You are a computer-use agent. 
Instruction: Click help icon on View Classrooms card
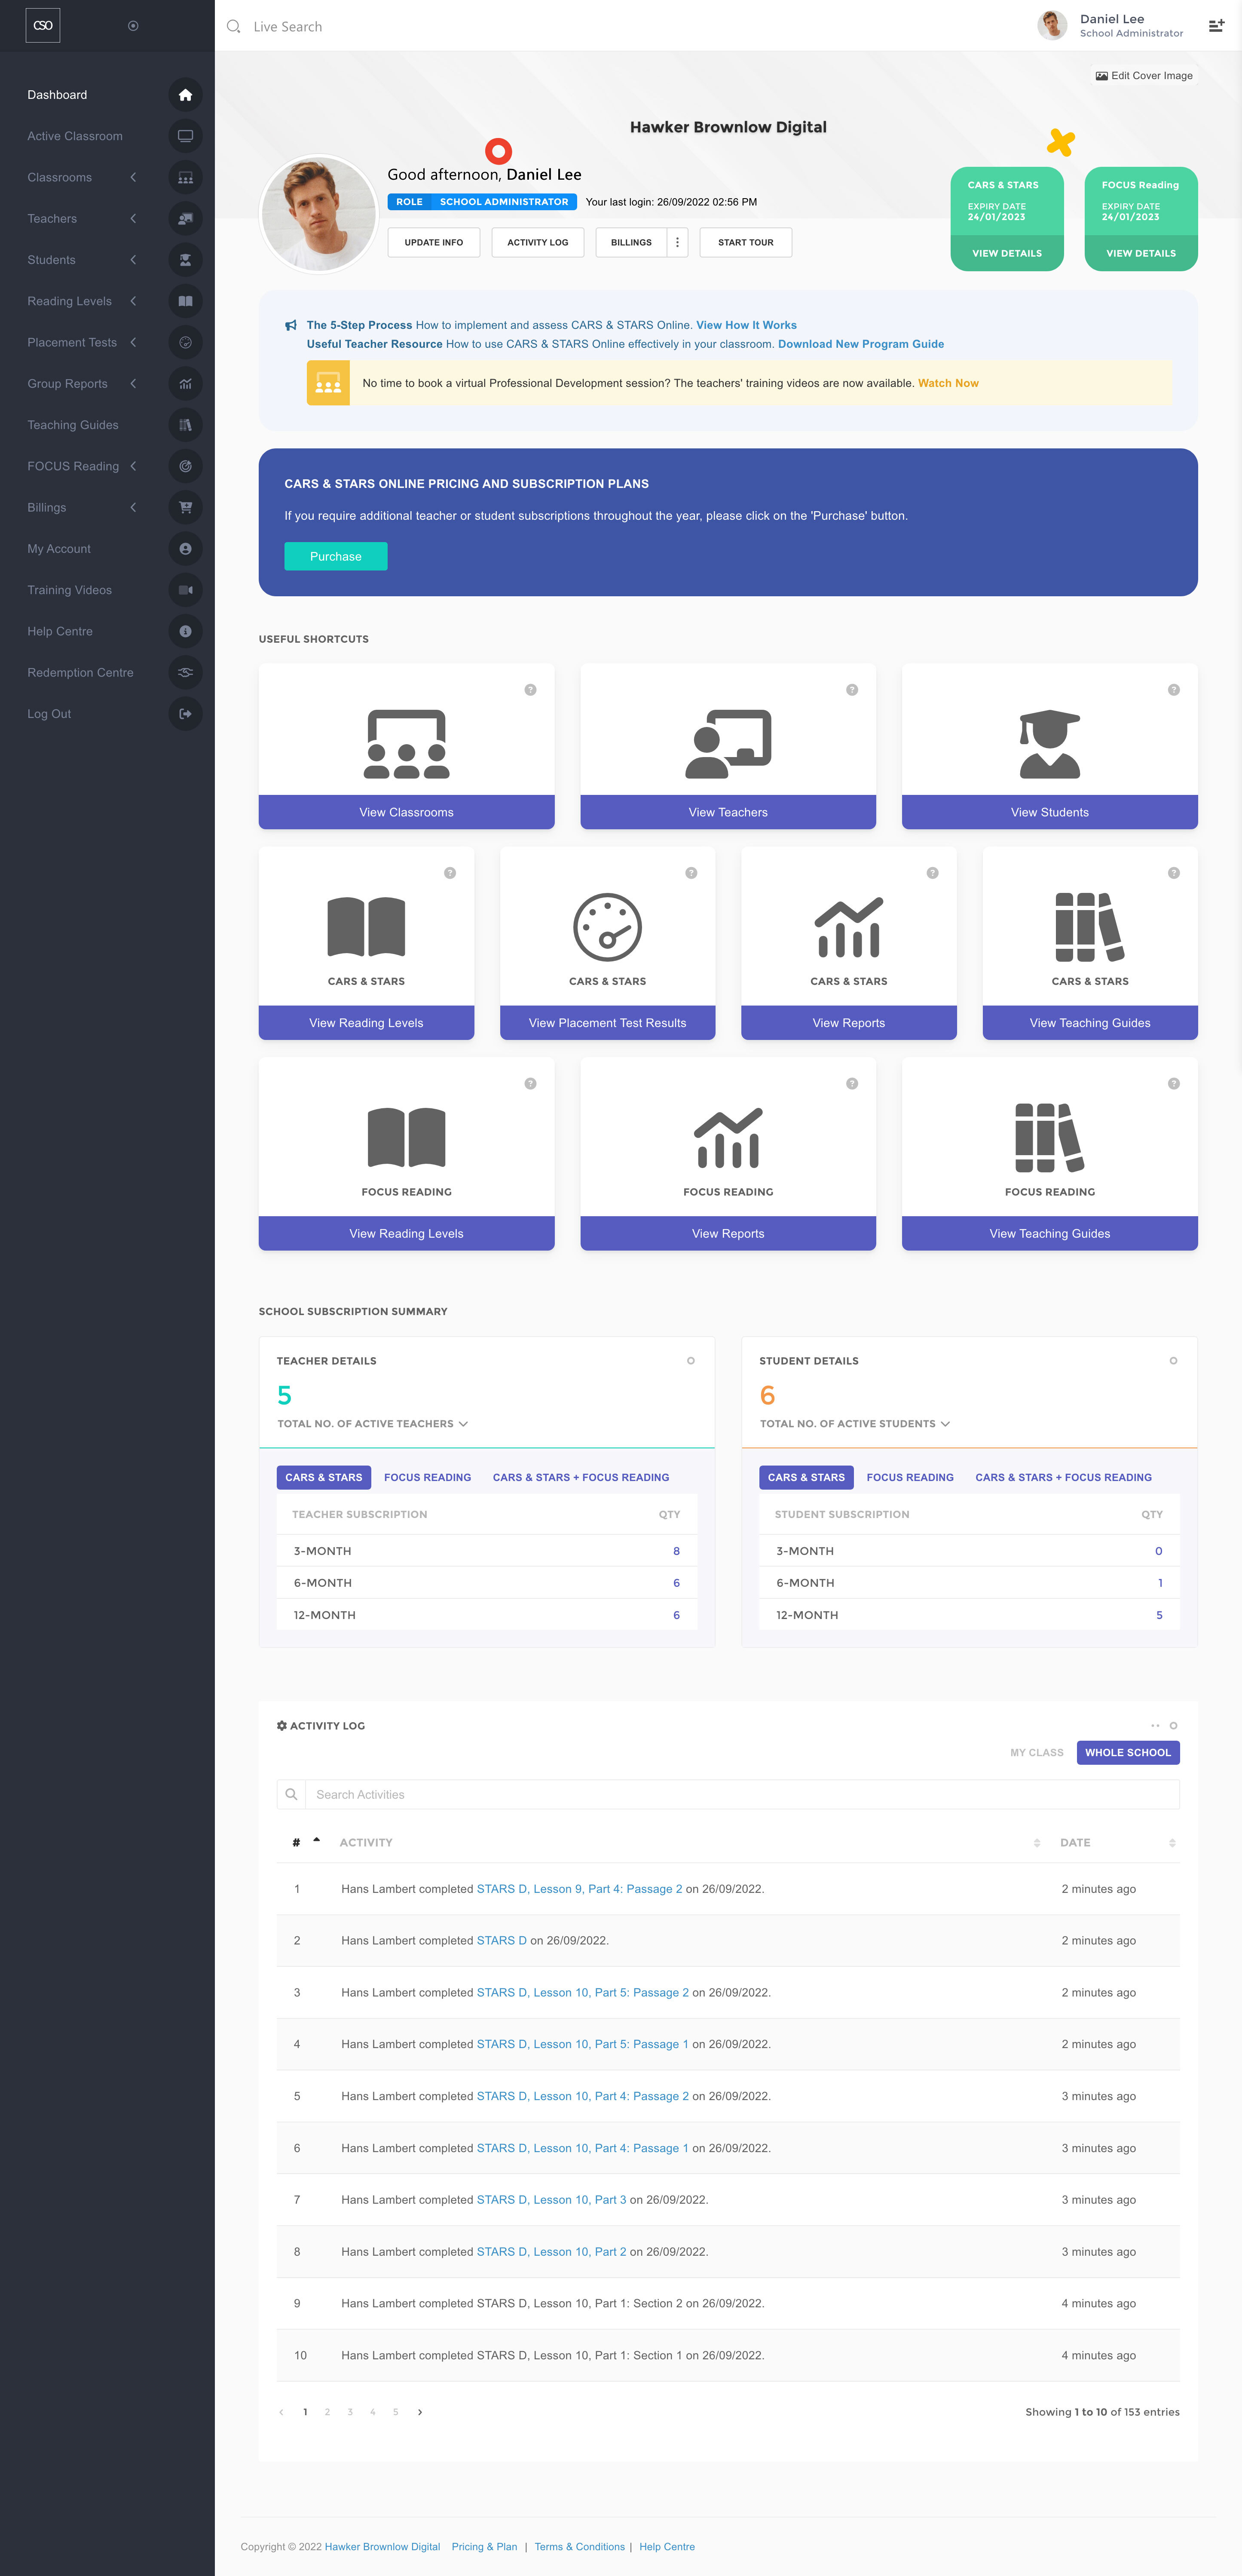(530, 690)
